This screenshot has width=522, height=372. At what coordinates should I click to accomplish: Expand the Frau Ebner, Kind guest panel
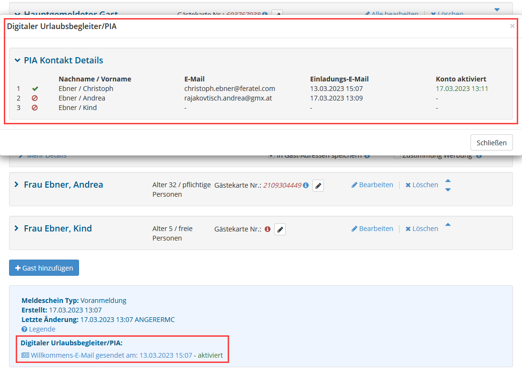(x=17, y=228)
